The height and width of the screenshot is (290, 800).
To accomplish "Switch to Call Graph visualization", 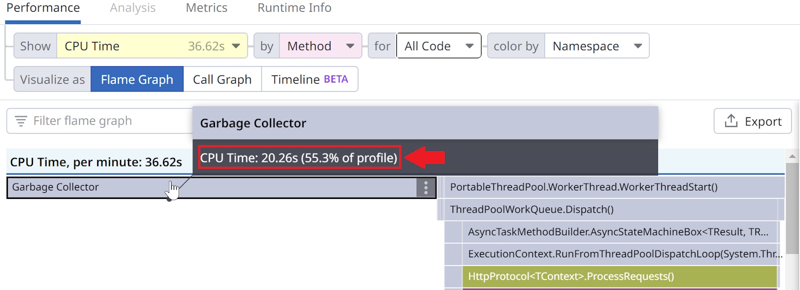I will pos(222,79).
